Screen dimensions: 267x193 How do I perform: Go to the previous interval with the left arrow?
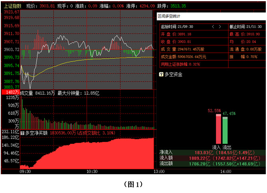coord(213,27)
